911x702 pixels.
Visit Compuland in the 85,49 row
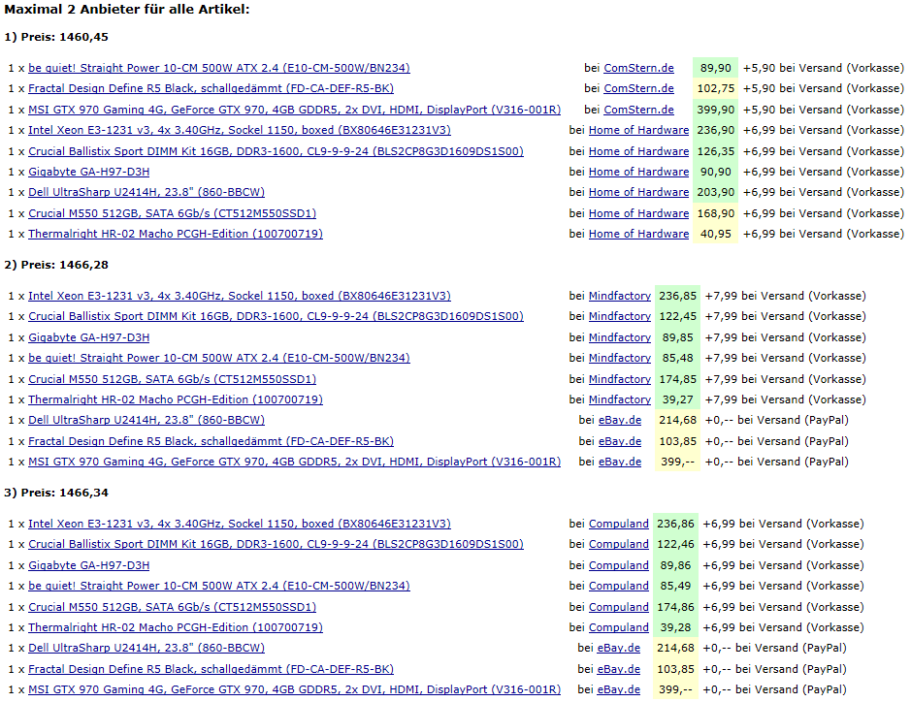coord(619,586)
